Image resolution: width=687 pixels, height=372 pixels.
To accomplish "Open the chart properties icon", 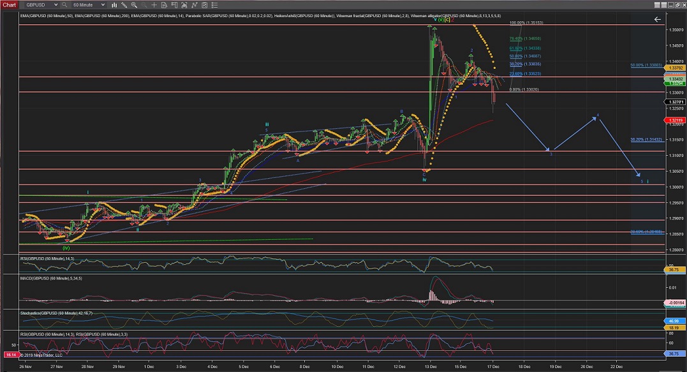I will 204,5.
